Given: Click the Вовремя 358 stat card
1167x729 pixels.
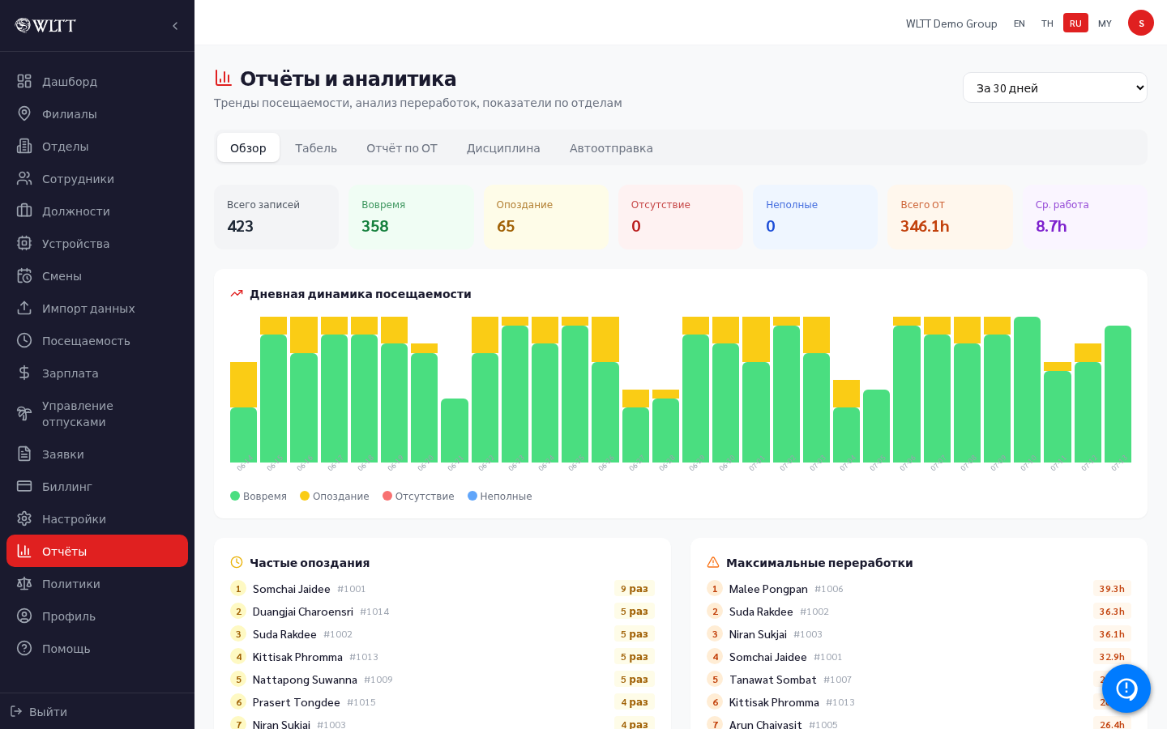Looking at the screenshot, I should [x=411, y=217].
